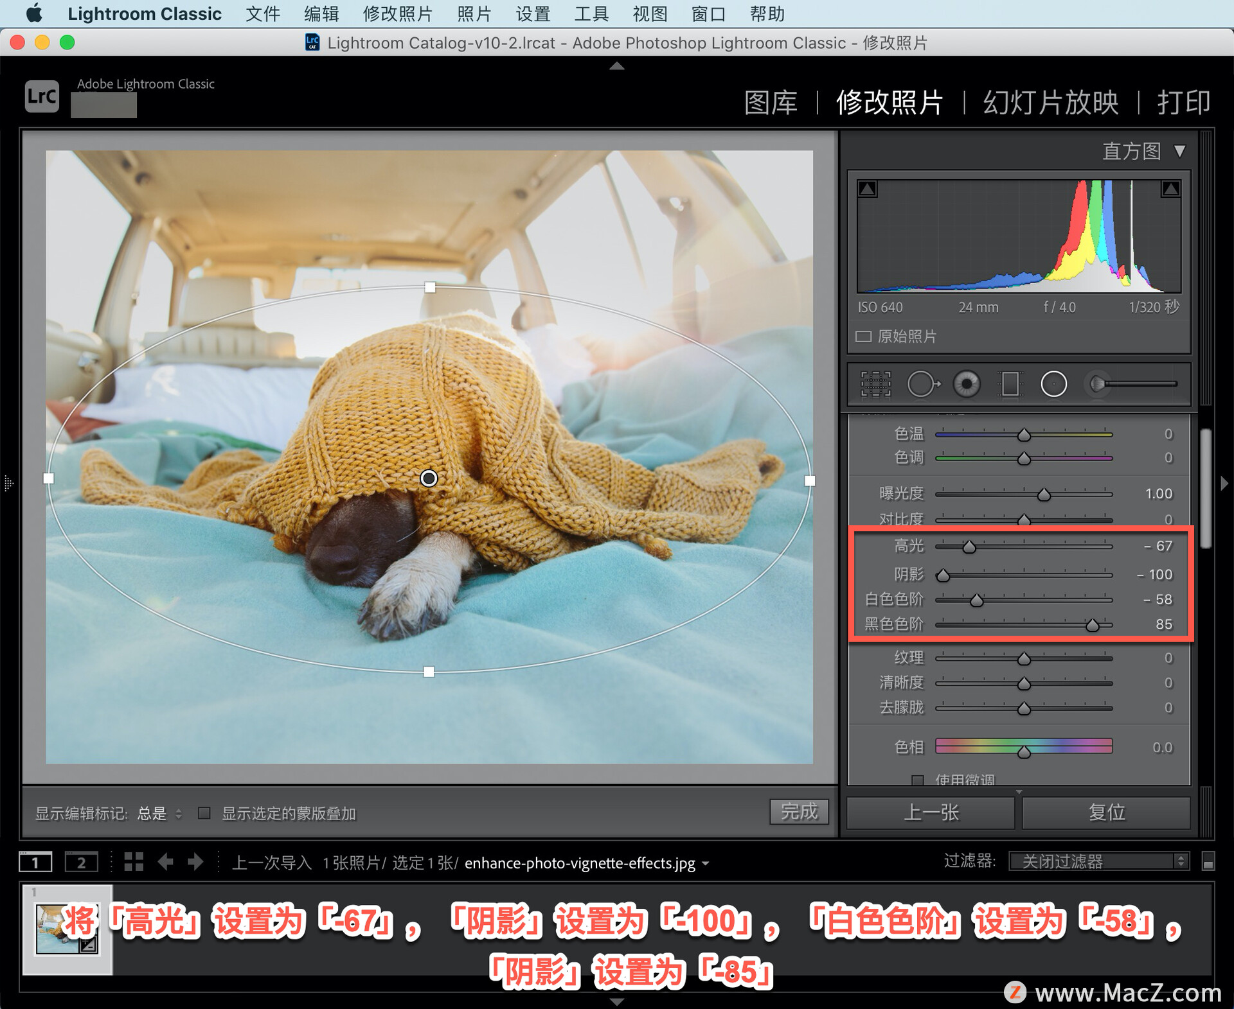Select the Graduated Filter tool
This screenshot has height=1009, width=1234.
pyautogui.click(x=1010, y=384)
